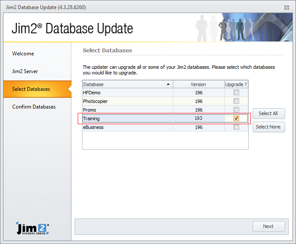
Task: Select the eBusiness database row
Action: pyautogui.click(x=165, y=127)
